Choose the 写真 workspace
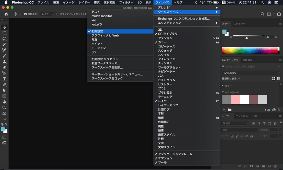Viewport: 283px width, 170px height. pos(120,40)
